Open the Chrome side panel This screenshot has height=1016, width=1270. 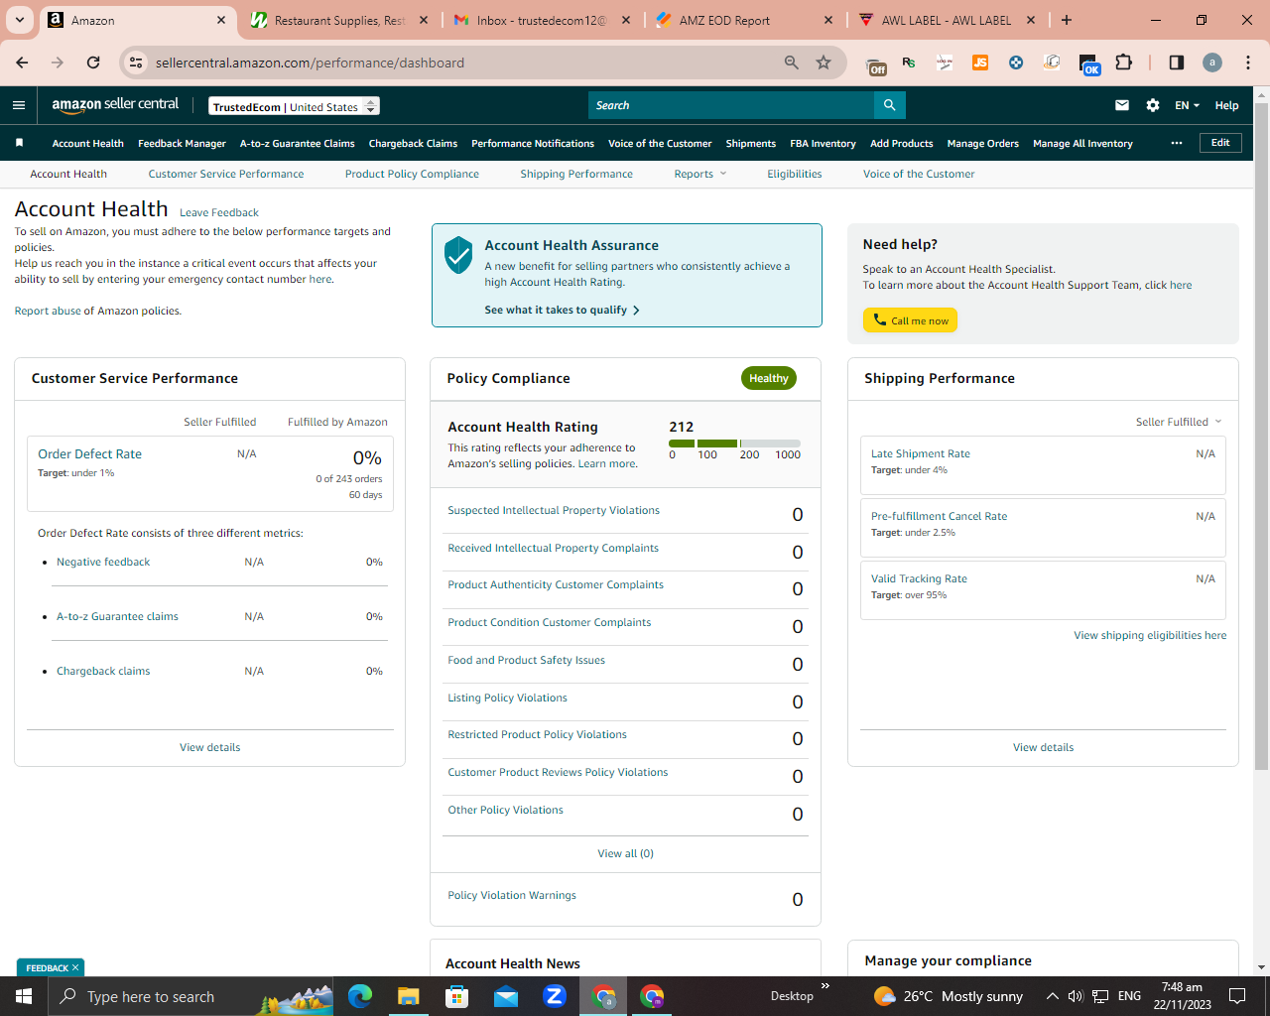pos(1177,63)
